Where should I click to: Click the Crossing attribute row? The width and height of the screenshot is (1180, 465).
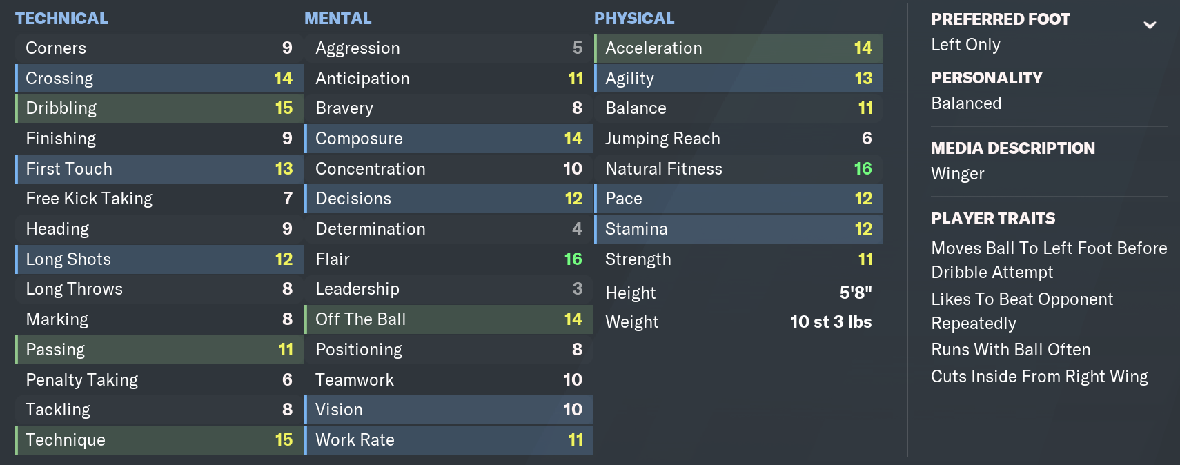pos(159,79)
